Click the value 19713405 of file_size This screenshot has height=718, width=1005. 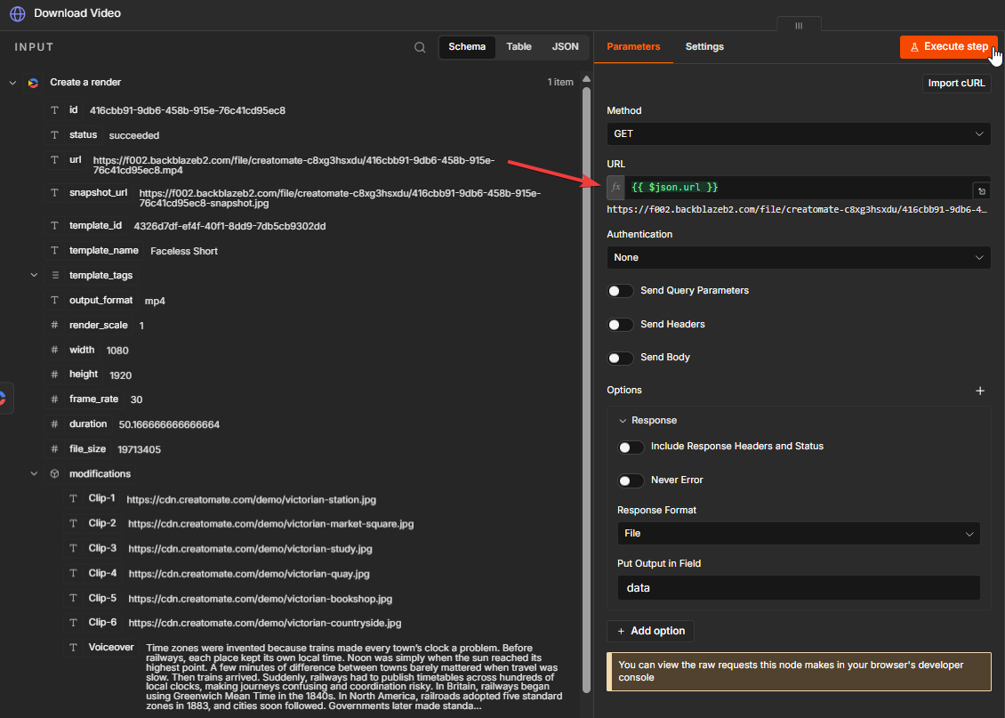click(x=139, y=450)
